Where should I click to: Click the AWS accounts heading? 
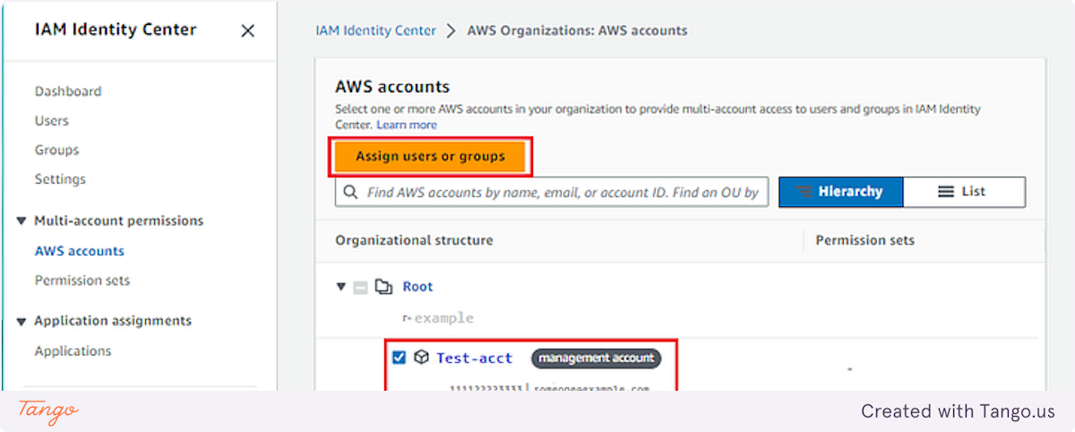392,87
